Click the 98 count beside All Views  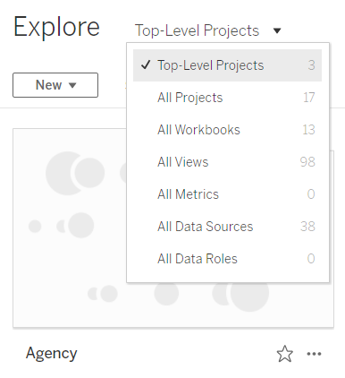coord(307,162)
